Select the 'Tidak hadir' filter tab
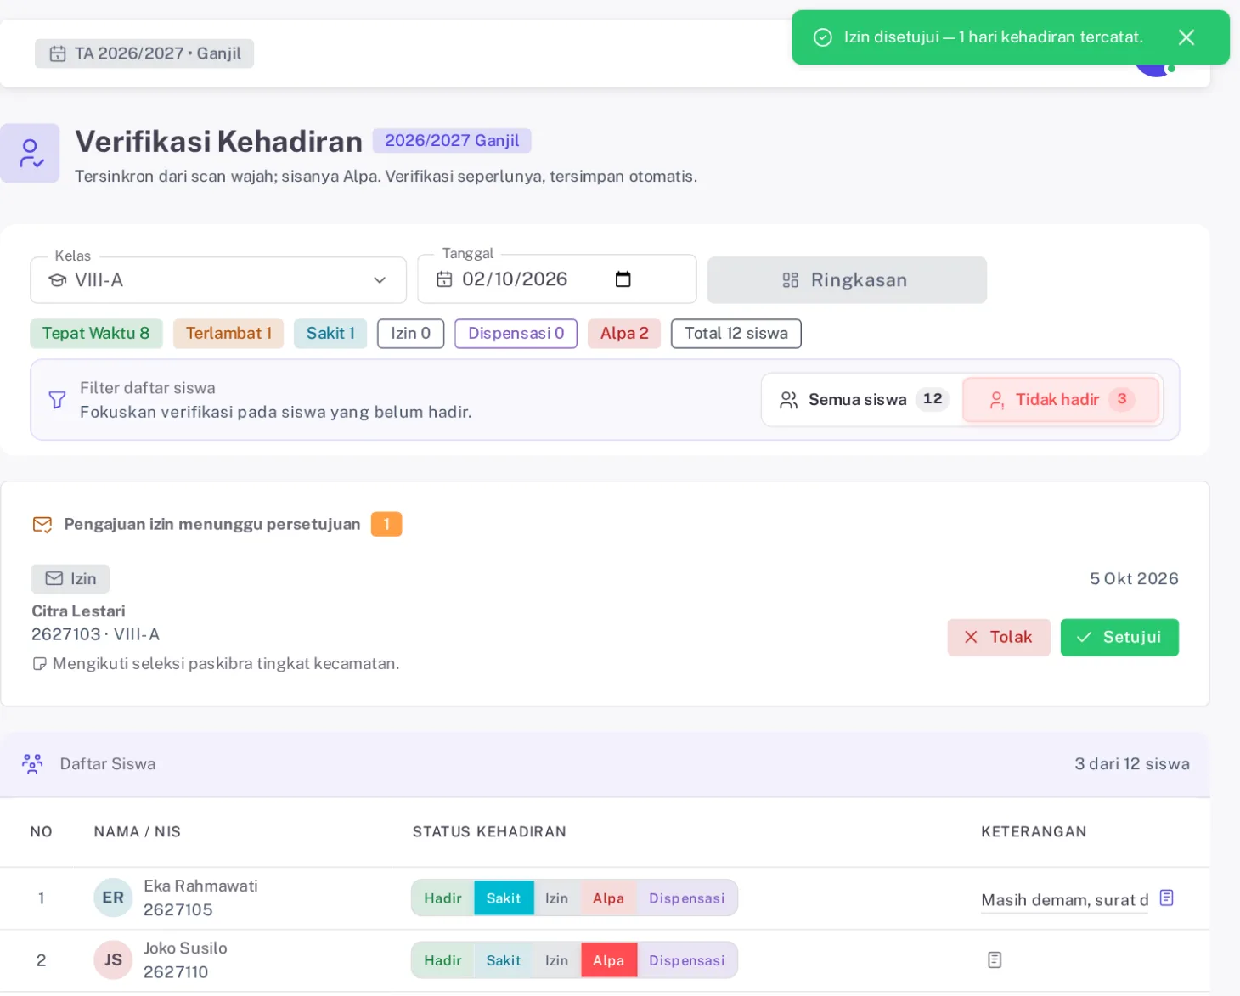Image resolution: width=1240 pixels, height=996 pixels. [1061, 400]
